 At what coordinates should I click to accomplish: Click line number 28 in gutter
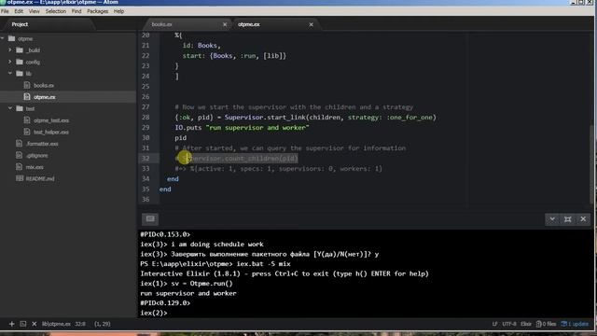point(146,118)
